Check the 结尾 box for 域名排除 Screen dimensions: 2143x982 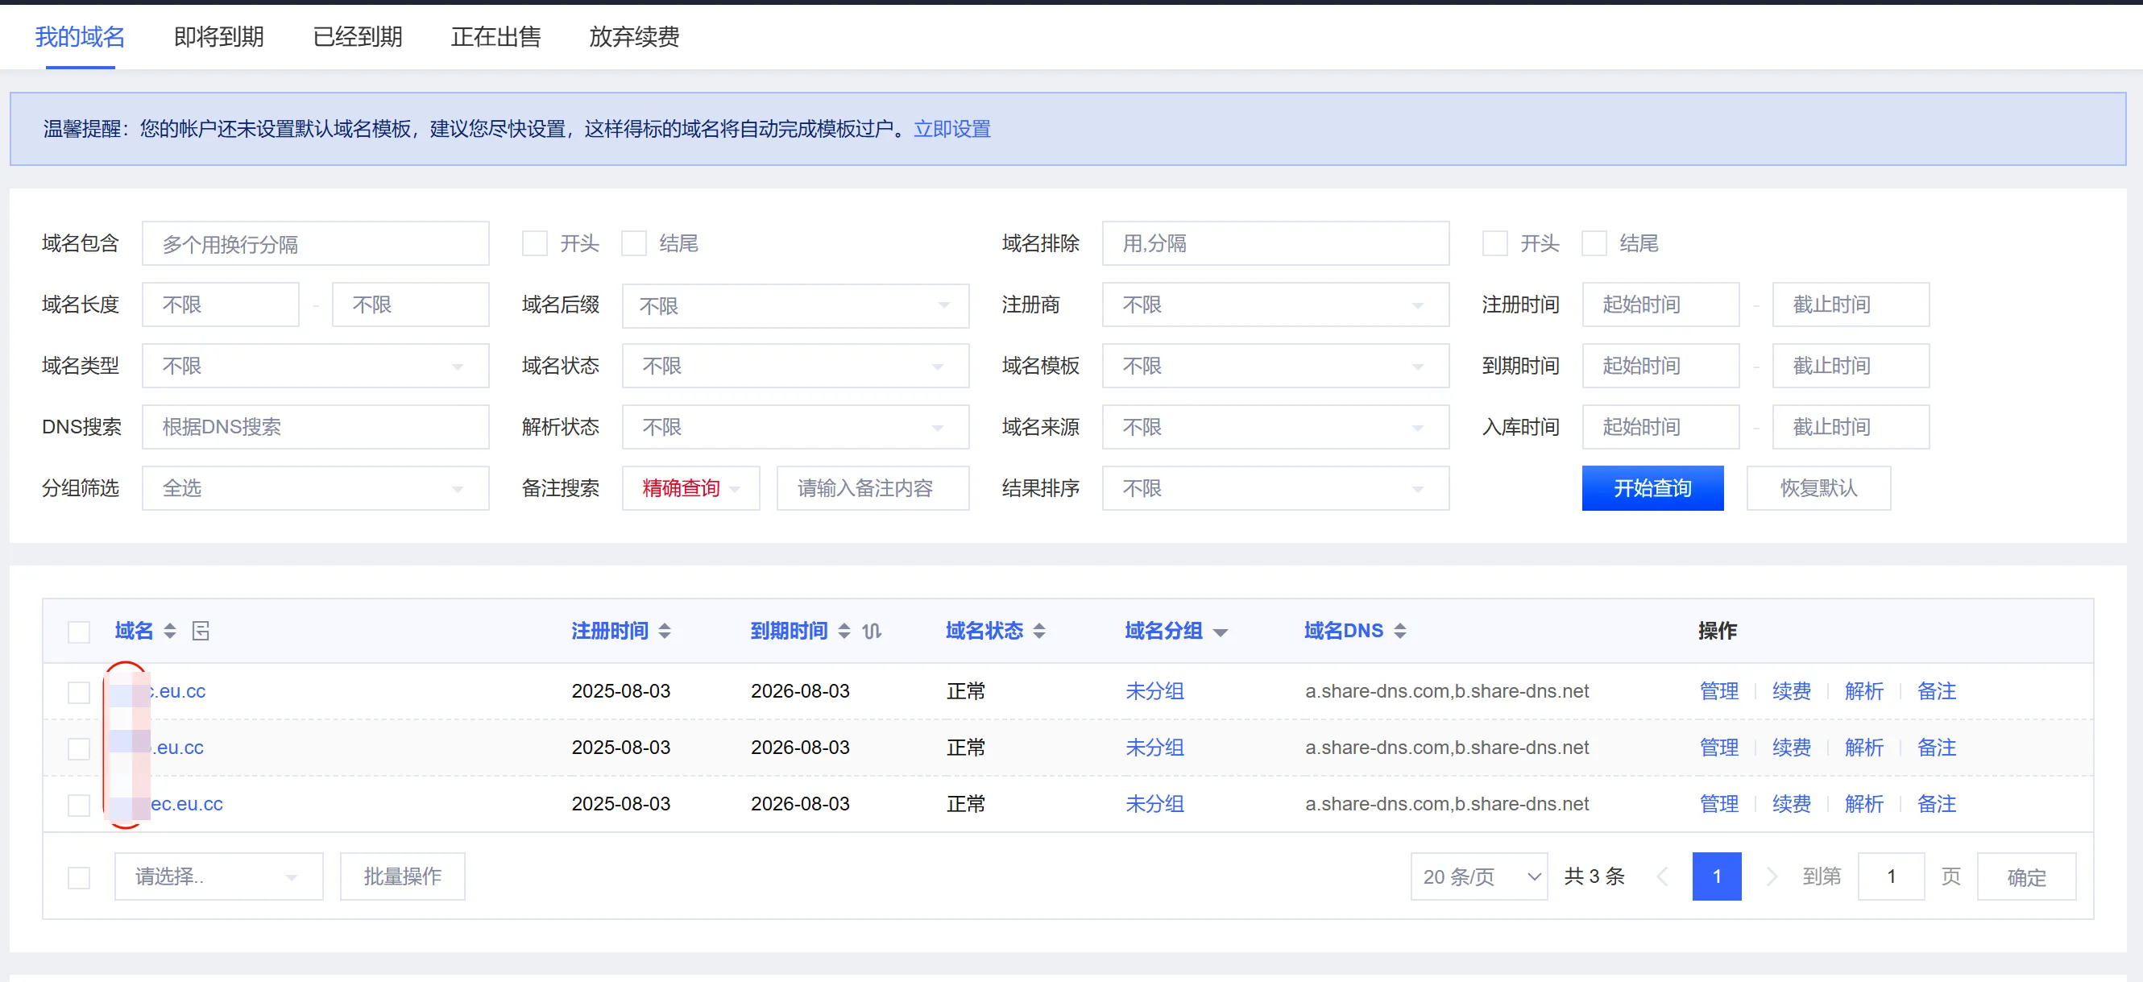click(1594, 243)
